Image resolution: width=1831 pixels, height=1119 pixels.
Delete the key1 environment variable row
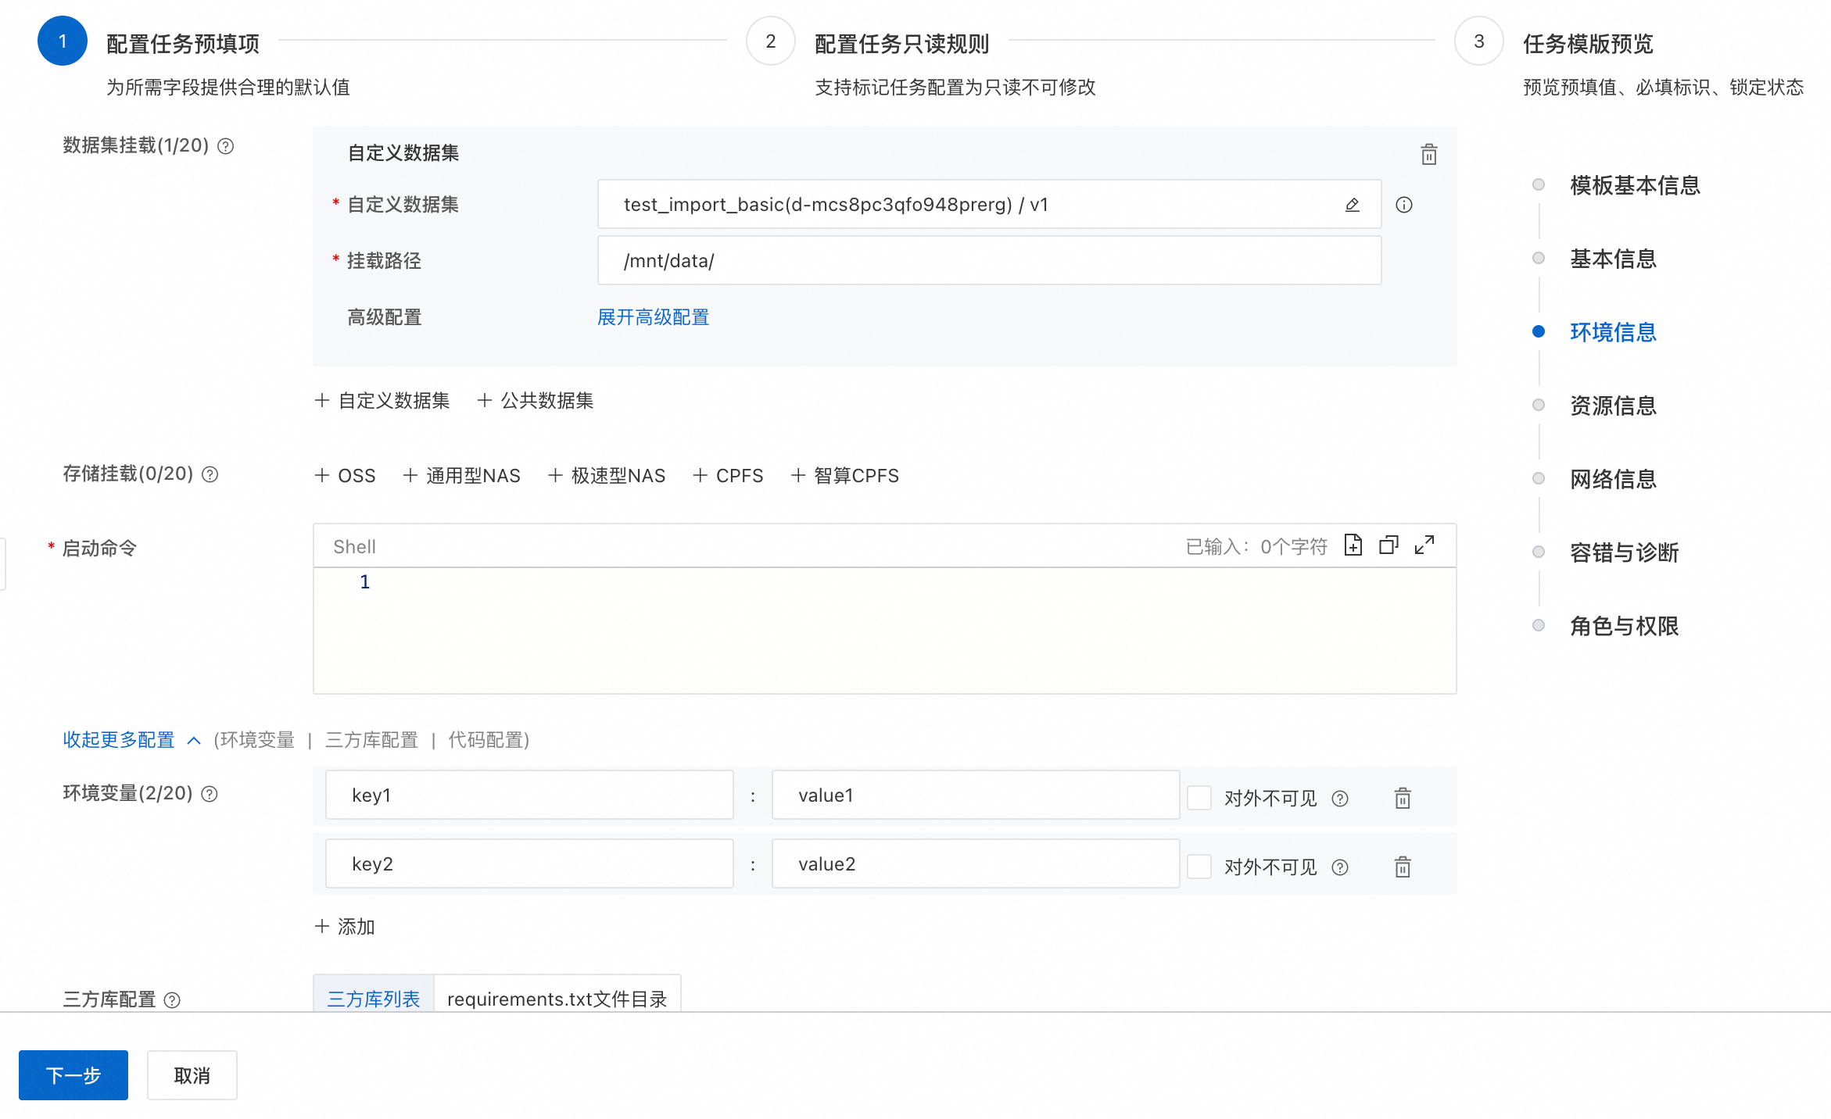1403,798
